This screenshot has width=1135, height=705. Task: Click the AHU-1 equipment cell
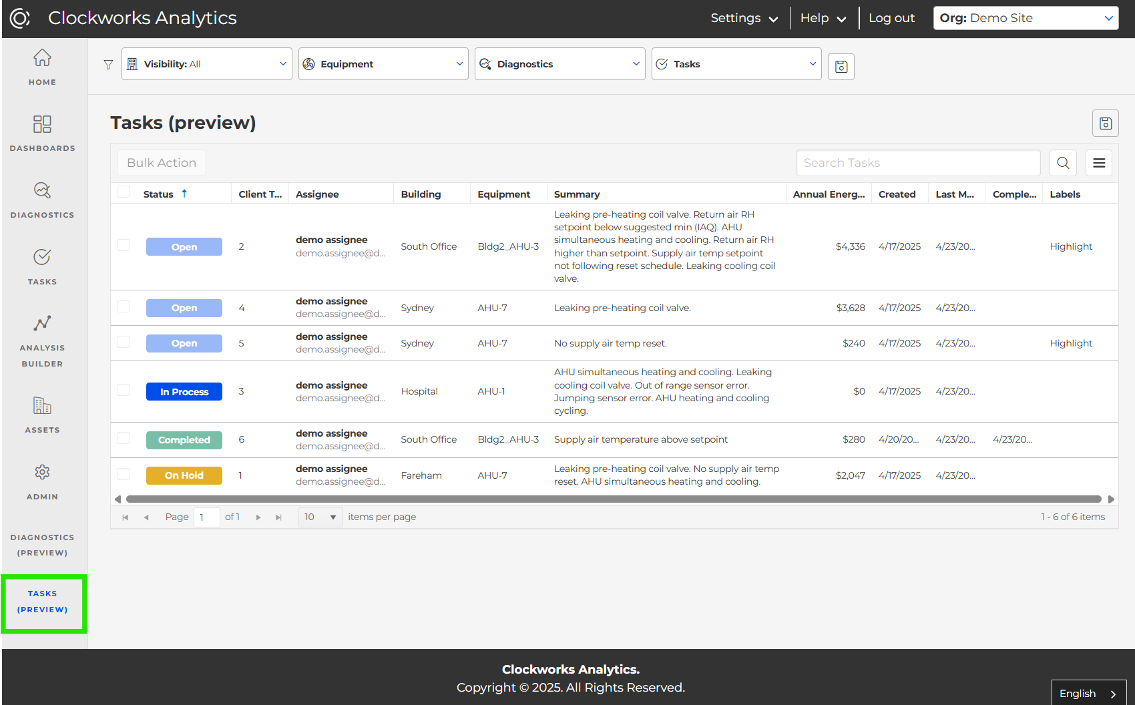[x=491, y=391]
